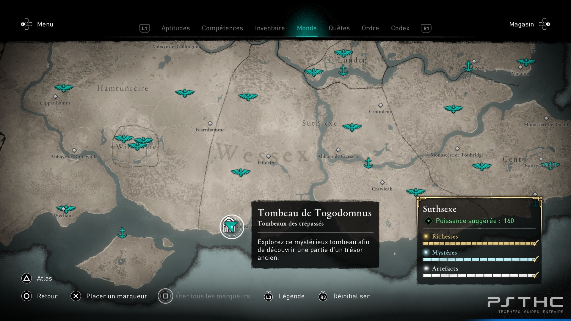This screenshot has height=321, width=571.
Task: Select the sync point at Cantwaraburg
Action: pyautogui.click(x=550, y=165)
